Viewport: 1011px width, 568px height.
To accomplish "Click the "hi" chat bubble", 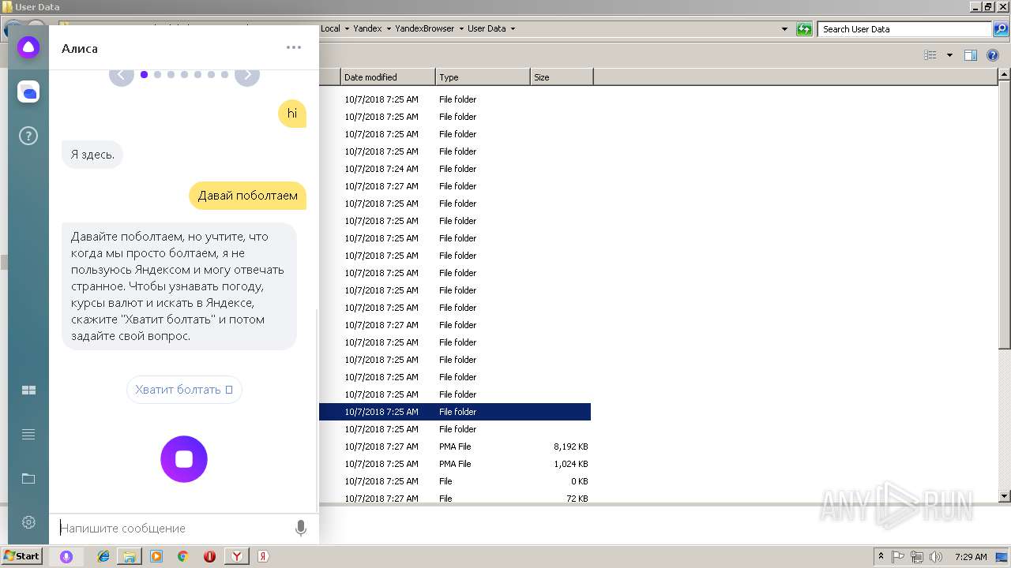I will (292, 114).
